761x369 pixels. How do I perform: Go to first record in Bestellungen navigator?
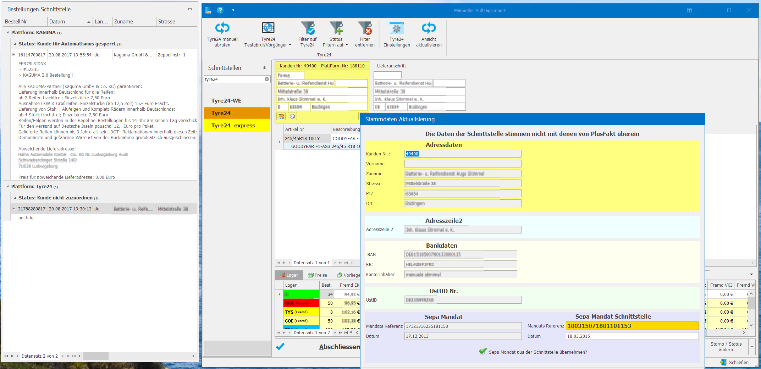(x=6, y=356)
